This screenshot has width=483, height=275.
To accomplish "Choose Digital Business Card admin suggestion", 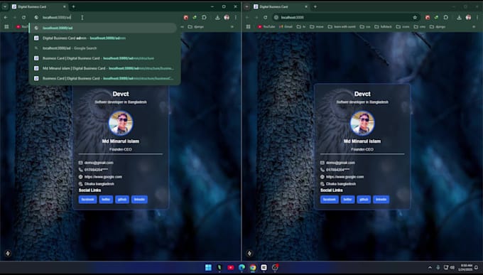I will click(x=103, y=38).
